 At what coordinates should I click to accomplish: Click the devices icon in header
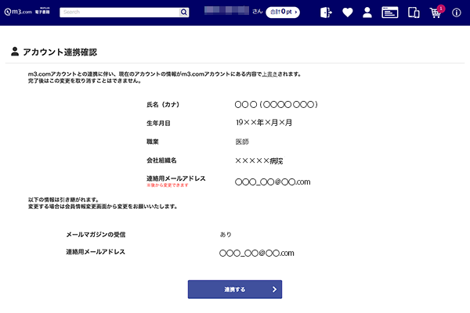click(x=414, y=13)
